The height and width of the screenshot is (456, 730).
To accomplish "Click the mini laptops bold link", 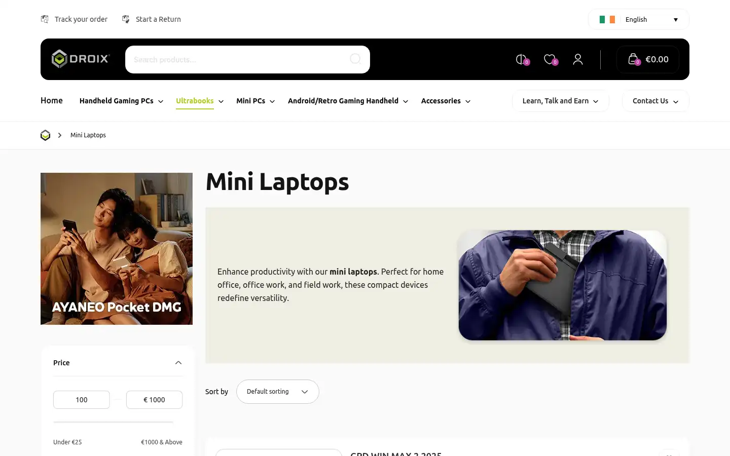I will [353, 272].
